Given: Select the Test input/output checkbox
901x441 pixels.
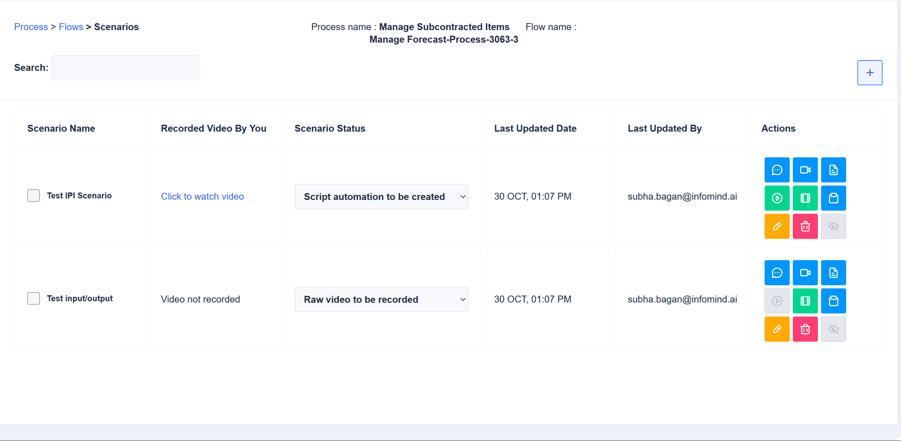Looking at the screenshot, I should [x=33, y=298].
